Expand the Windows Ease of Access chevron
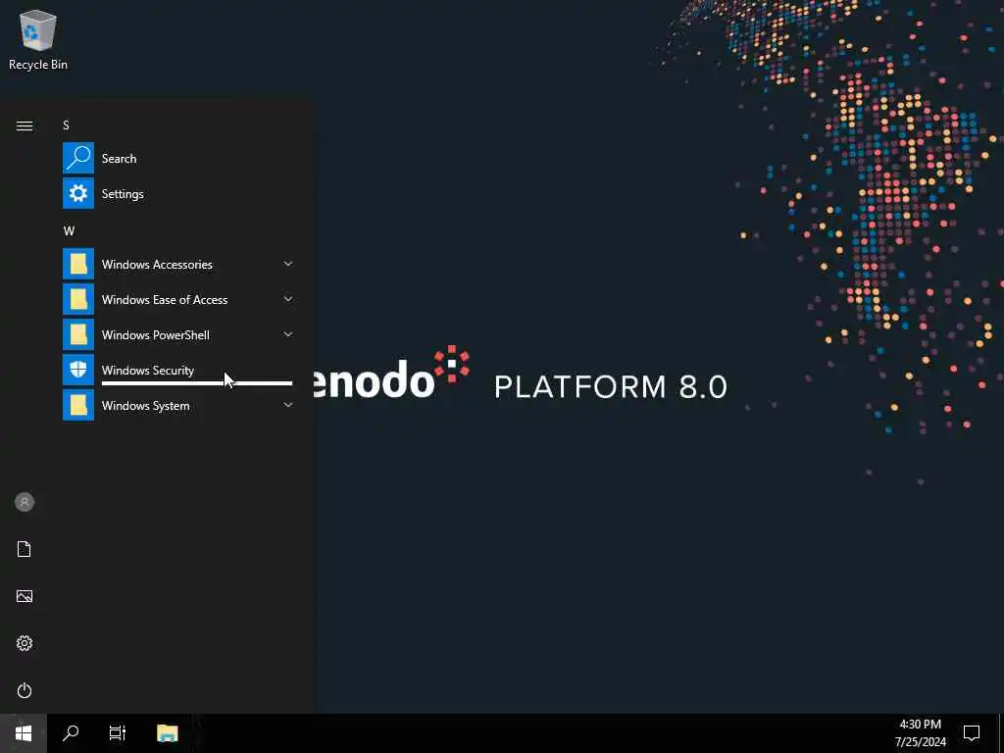The width and height of the screenshot is (1004, 753). [288, 299]
